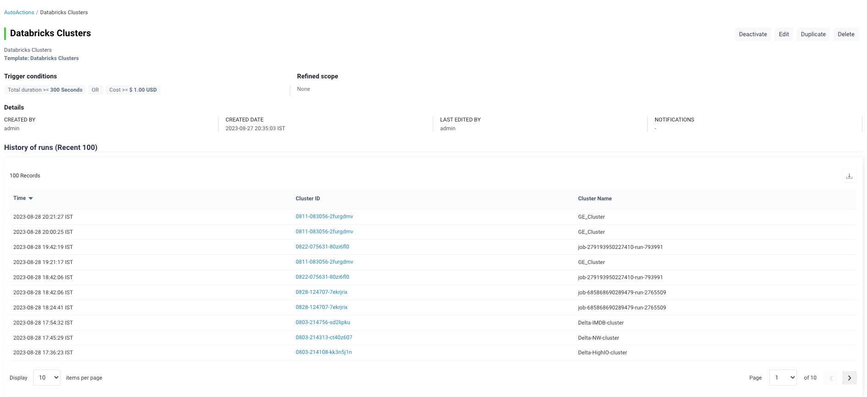Viewport: 867px width, 397px height.
Task: Click the 100 Records label
Action: point(25,176)
